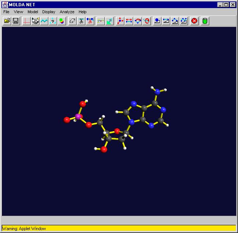Click the red double horizontal arrows icon

129,21
